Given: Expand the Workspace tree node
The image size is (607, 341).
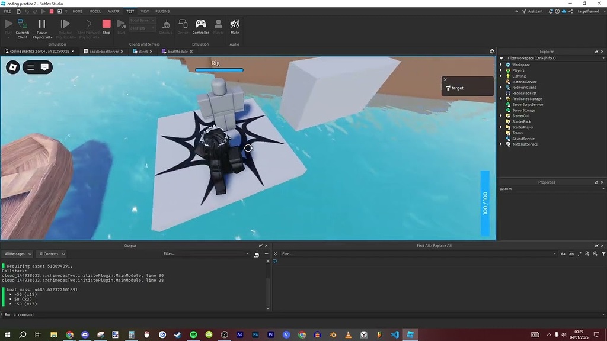Looking at the screenshot, I should point(501,65).
